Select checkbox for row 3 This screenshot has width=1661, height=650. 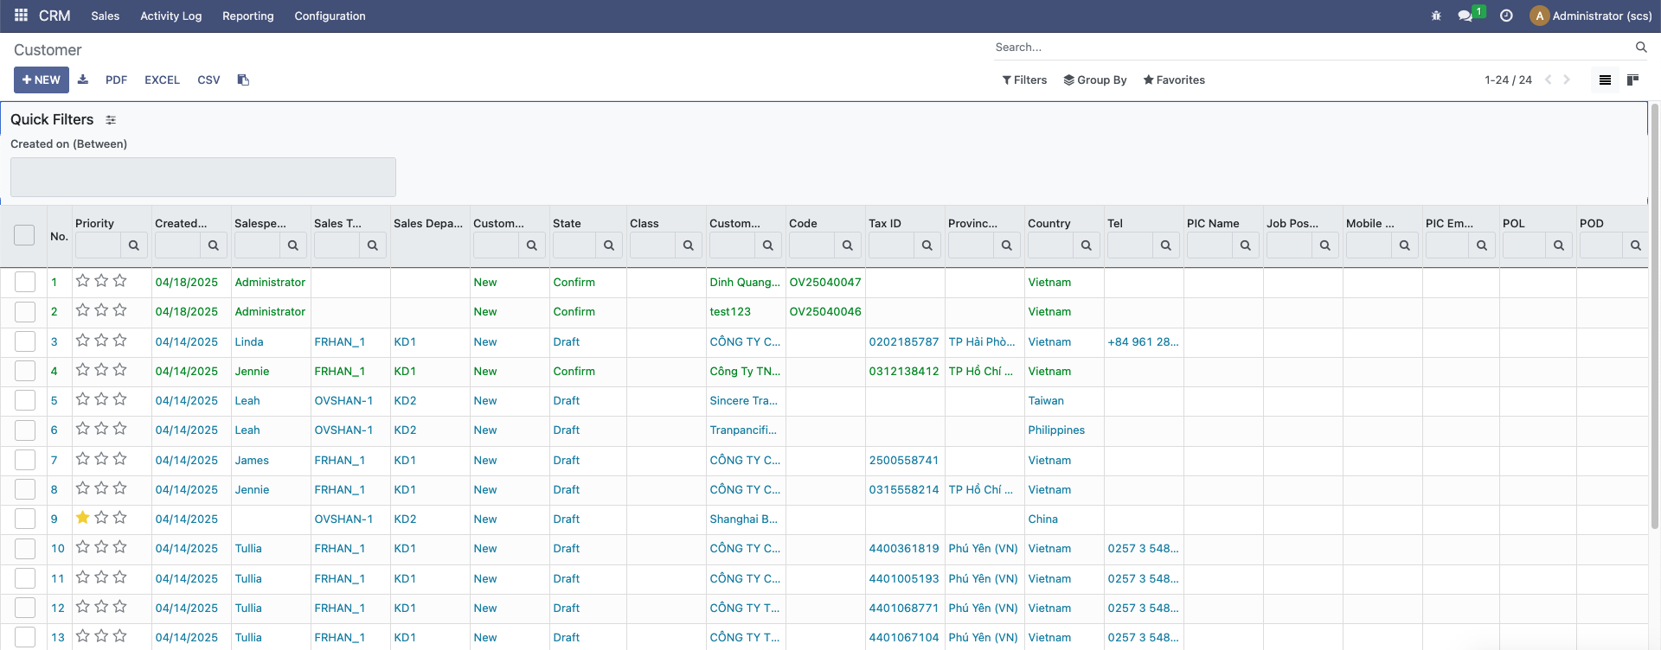point(25,341)
